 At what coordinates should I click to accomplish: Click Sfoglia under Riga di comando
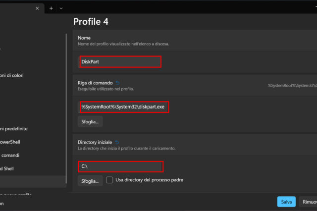[90, 121]
